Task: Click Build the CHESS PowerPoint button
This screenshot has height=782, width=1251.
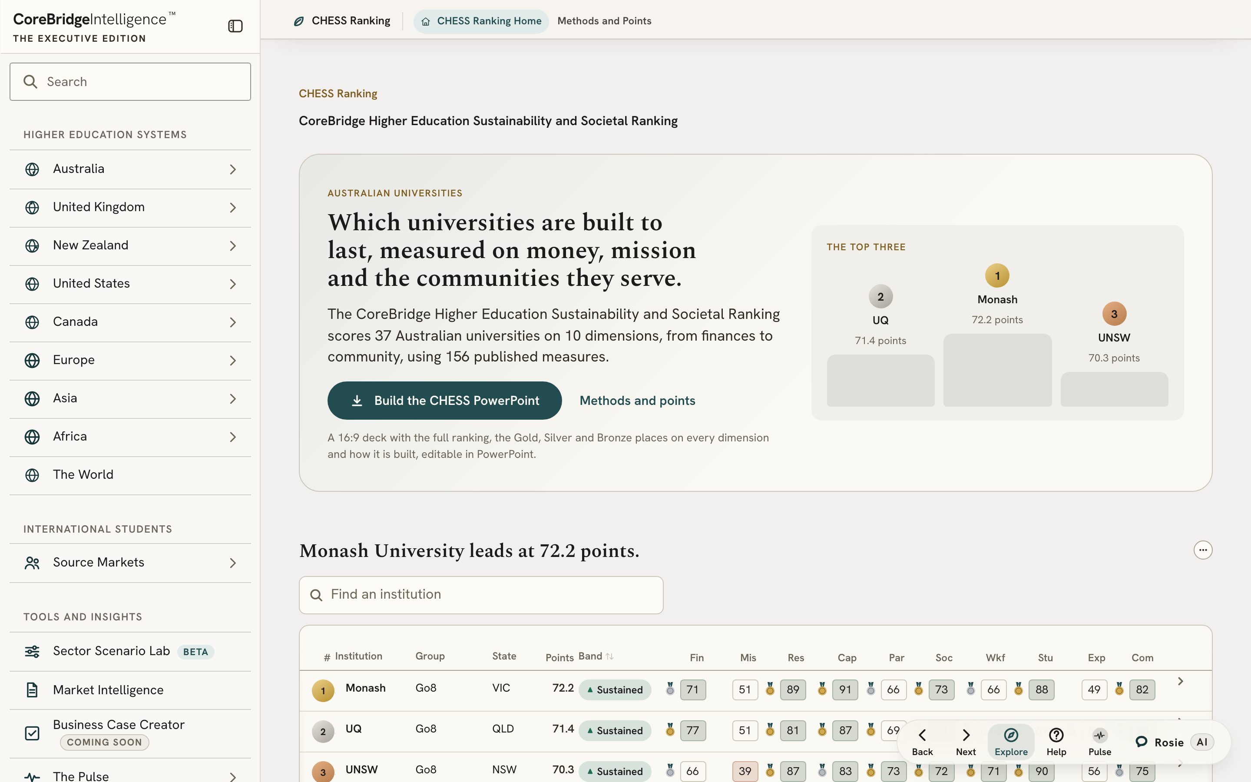Action: point(444,400)
